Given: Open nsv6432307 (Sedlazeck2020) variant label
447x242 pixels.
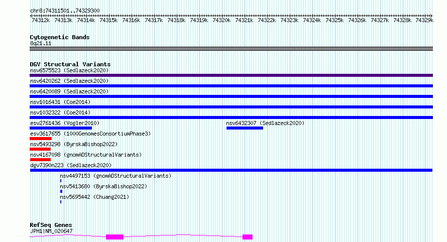Looking at the screenshot, I should pos(265,123).
